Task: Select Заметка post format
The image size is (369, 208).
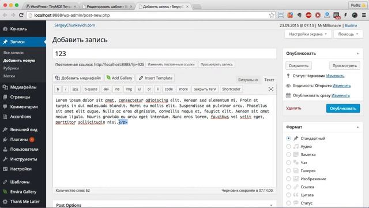Action: coord(288,154)
